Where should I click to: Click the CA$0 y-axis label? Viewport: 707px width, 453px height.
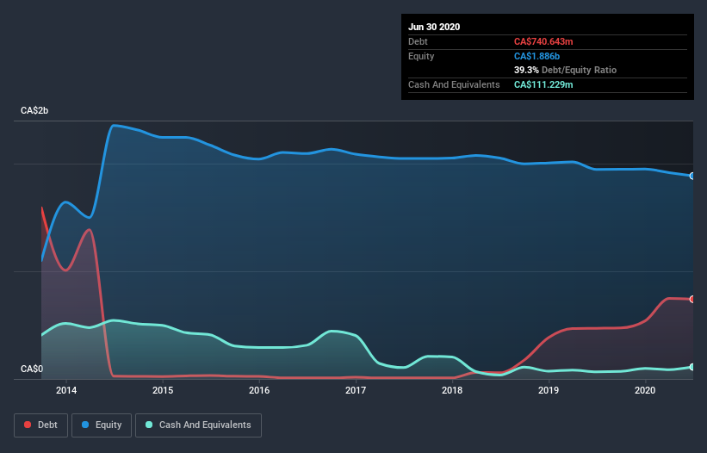pos(32,369)
